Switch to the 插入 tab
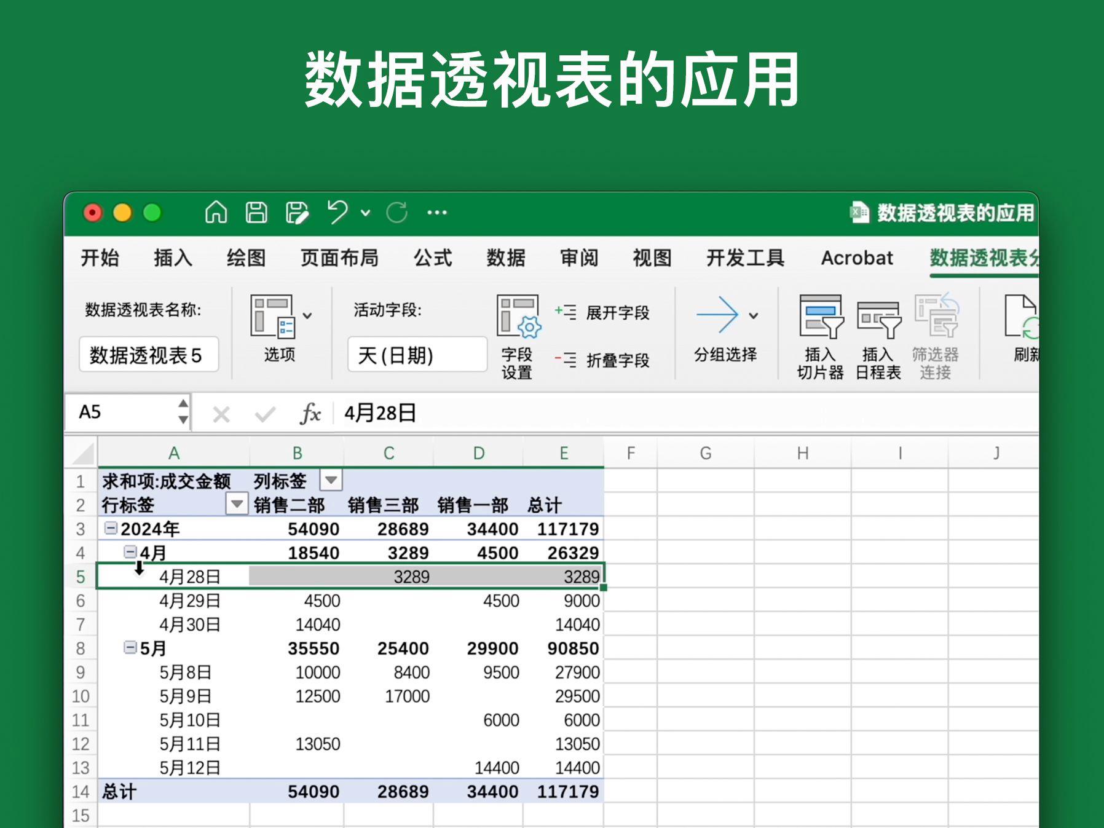1104x828 pixels. click(x=173, y=258)
